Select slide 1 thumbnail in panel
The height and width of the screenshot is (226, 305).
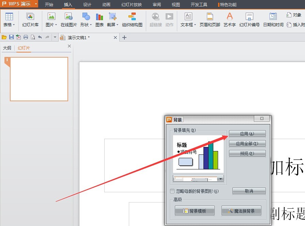[39, 79]
